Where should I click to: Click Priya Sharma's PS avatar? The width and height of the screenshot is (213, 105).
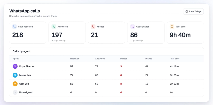click(15, 66)
